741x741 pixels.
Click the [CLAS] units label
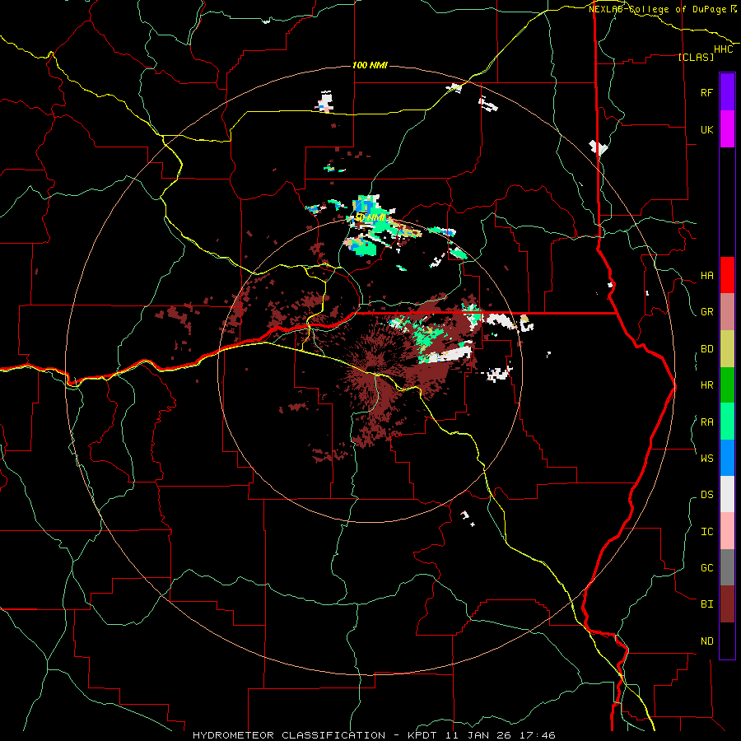(x=696, y=57)
